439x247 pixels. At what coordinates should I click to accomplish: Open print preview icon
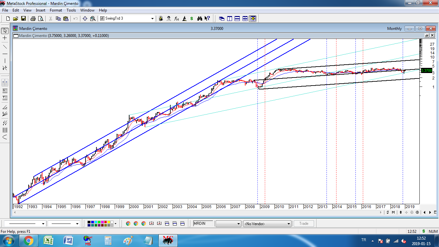[41, 19]
